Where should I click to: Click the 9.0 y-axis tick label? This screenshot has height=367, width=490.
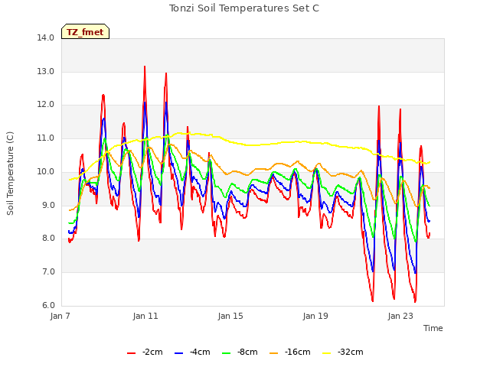(48, 205)
